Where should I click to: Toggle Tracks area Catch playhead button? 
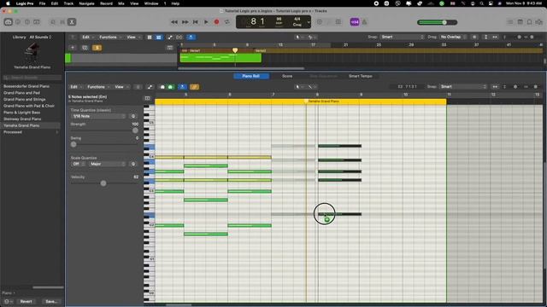pyautogui.click(x=191, y=38)
